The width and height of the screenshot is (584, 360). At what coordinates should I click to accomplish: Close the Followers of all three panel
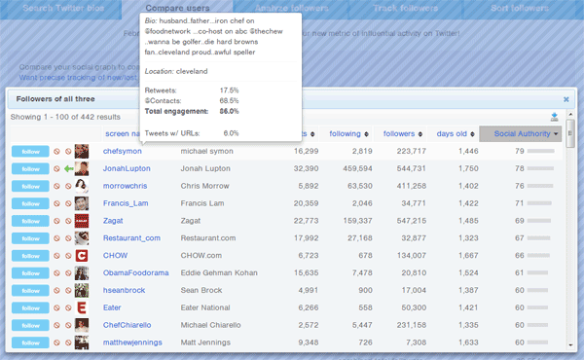point(566,99)
